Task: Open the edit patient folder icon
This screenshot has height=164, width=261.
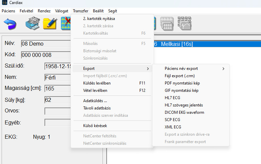Action: tap(50, 24)
